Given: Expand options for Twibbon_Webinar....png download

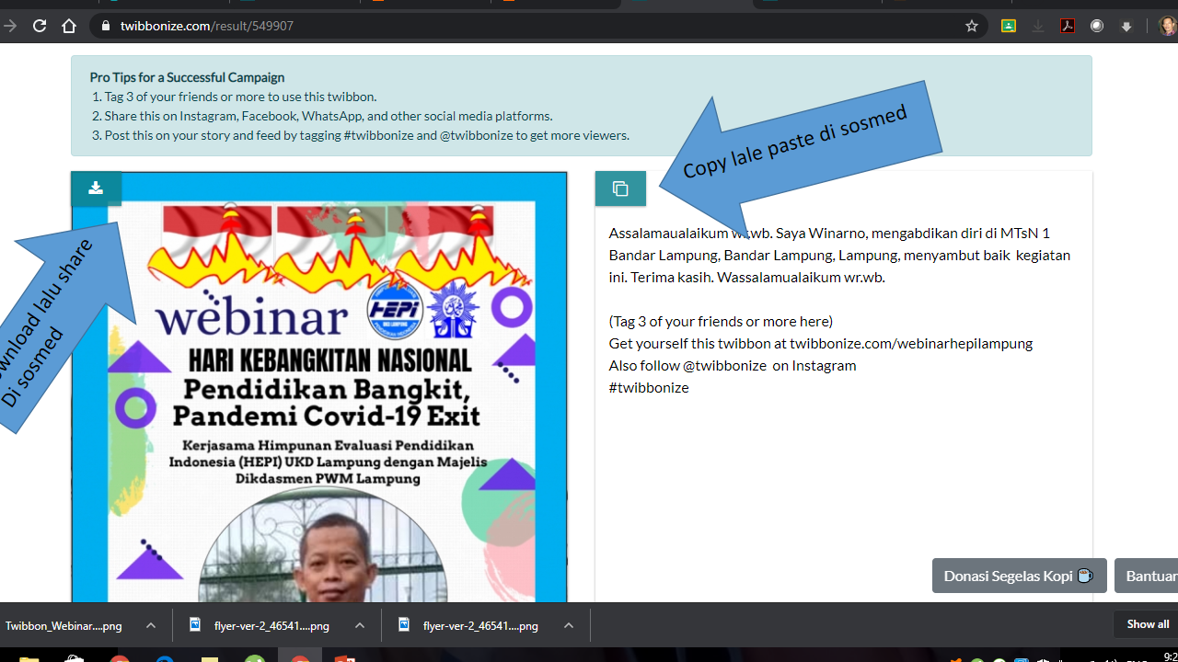Looking at the screenshot, I should click(150, 624).
